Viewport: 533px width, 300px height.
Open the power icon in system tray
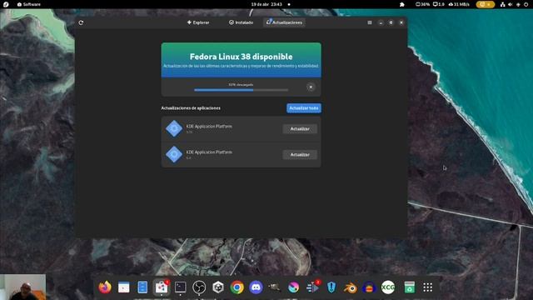tap(526, 4)
